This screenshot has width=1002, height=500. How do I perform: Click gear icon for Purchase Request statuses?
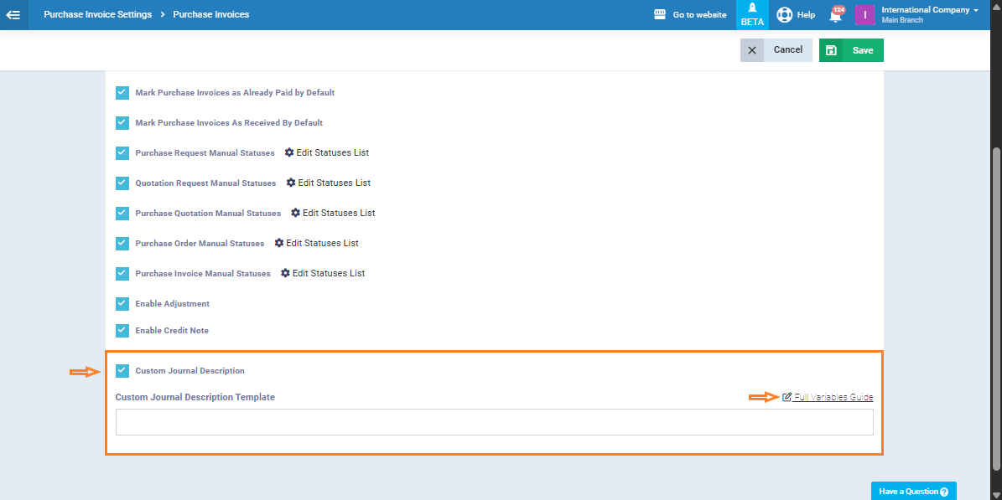point(289,152)
